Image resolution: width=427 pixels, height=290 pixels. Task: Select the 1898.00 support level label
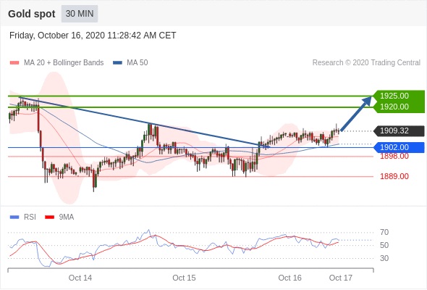(x=394, y=157)
